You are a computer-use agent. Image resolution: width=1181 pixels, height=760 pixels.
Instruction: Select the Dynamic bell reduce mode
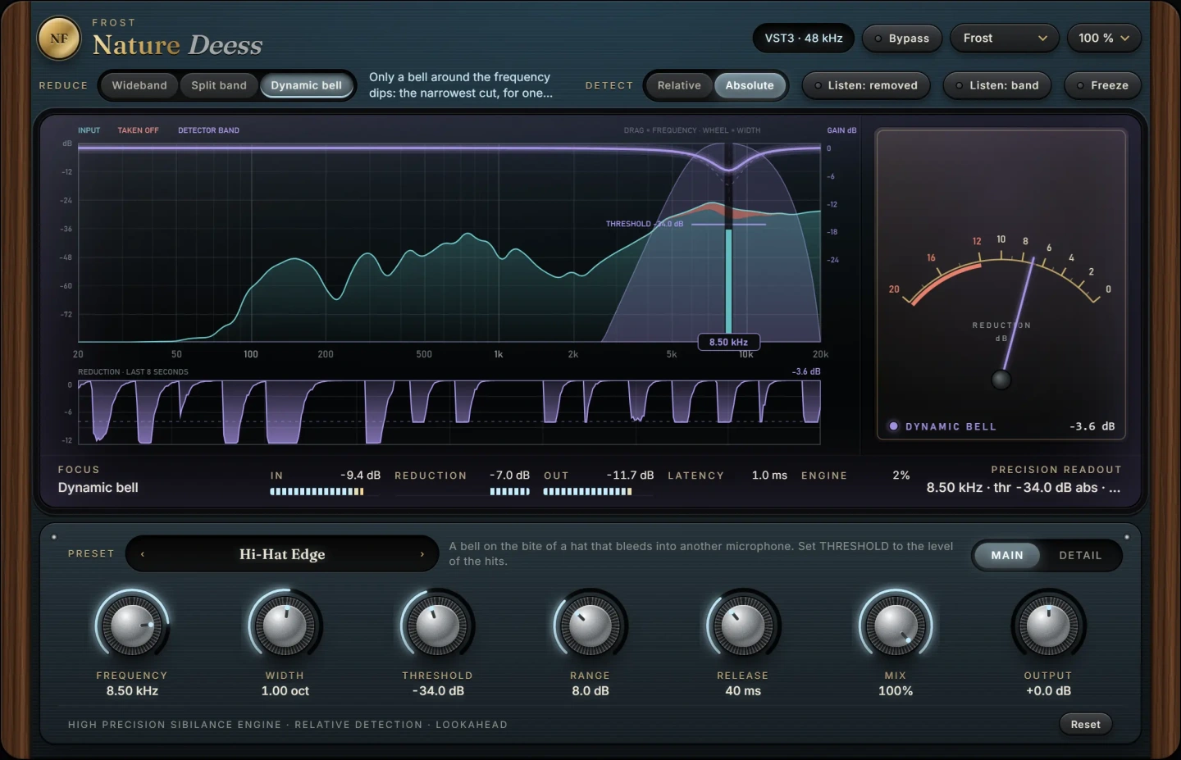[307, 85]
